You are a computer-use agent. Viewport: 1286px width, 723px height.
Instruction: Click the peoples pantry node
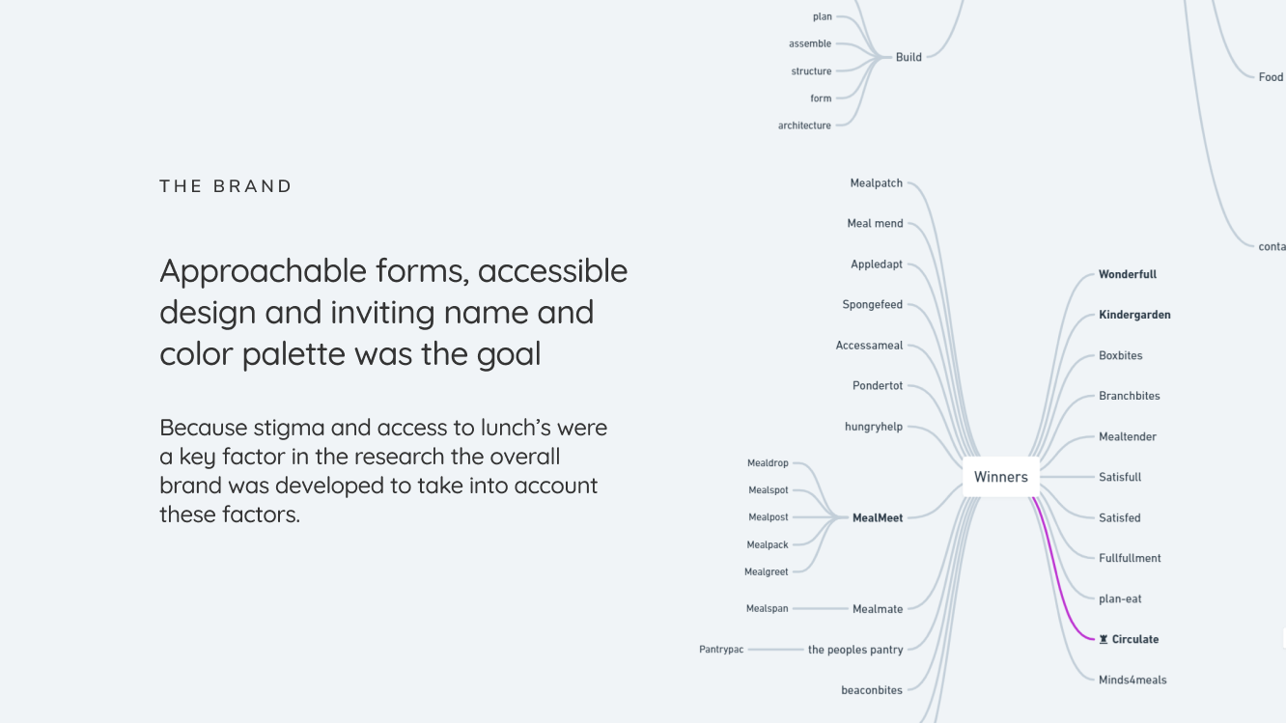855,650
